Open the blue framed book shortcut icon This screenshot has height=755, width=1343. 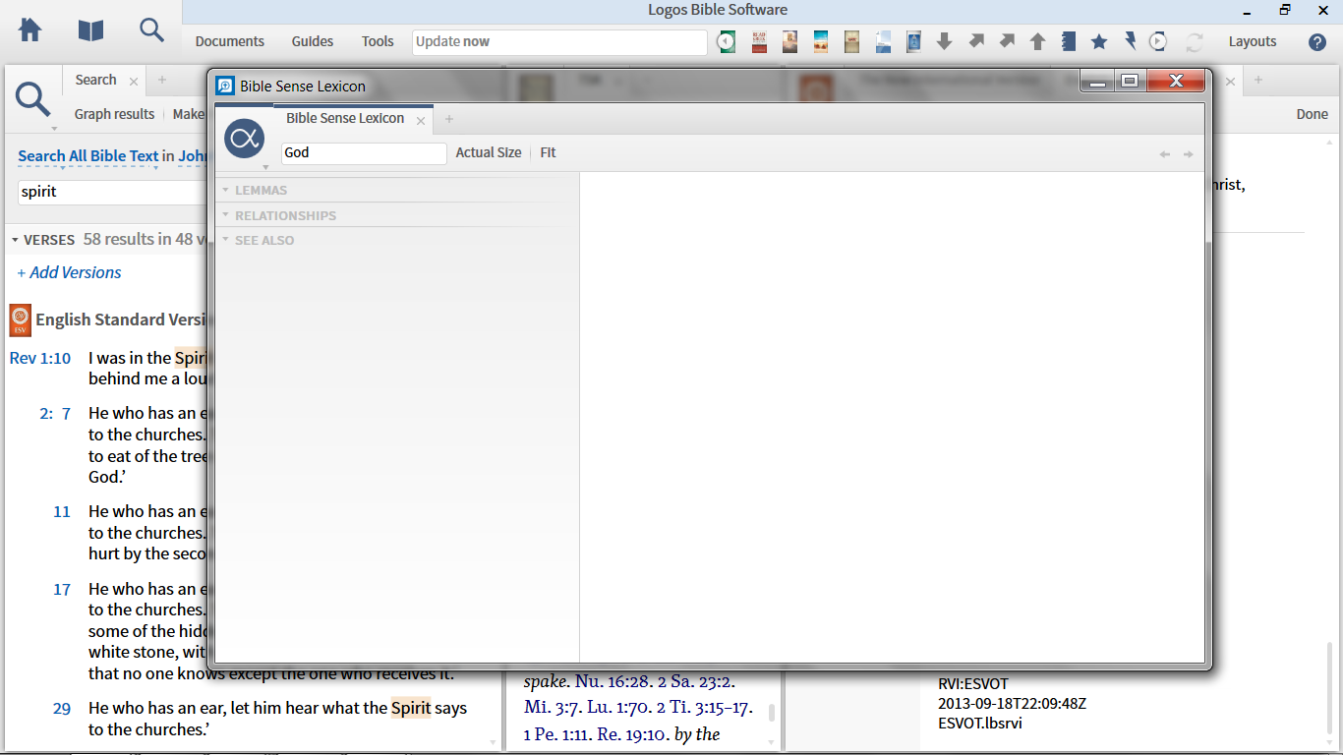coord(913,41)
